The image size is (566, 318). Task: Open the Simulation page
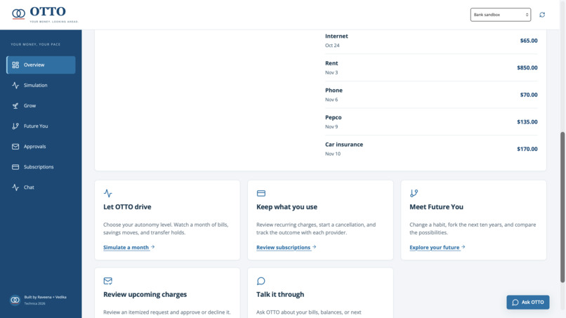click(41, 85)
